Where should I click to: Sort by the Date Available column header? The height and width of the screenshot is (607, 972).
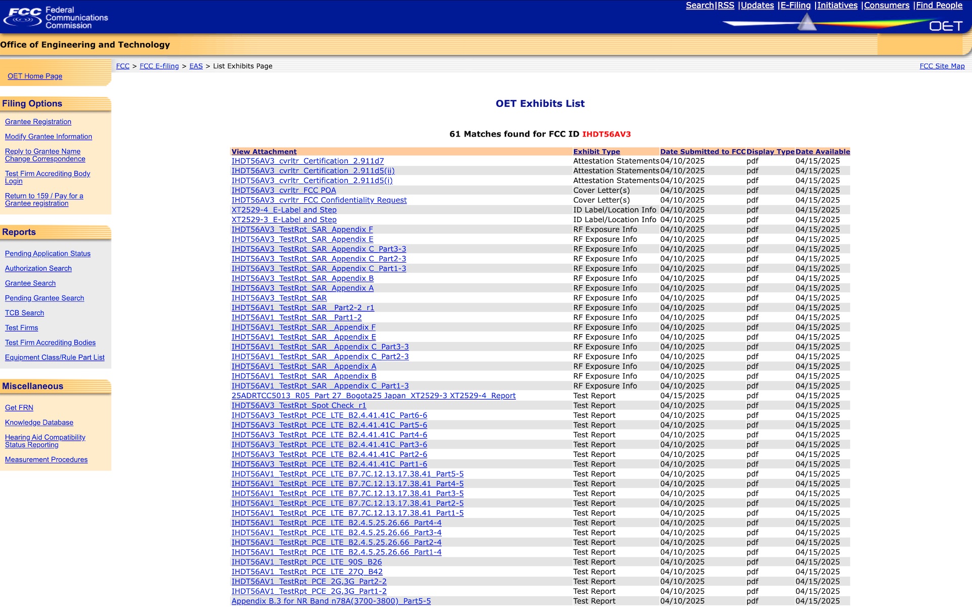822,152
